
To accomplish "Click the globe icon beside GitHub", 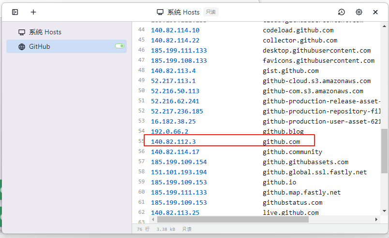I will tap(22, 46).
